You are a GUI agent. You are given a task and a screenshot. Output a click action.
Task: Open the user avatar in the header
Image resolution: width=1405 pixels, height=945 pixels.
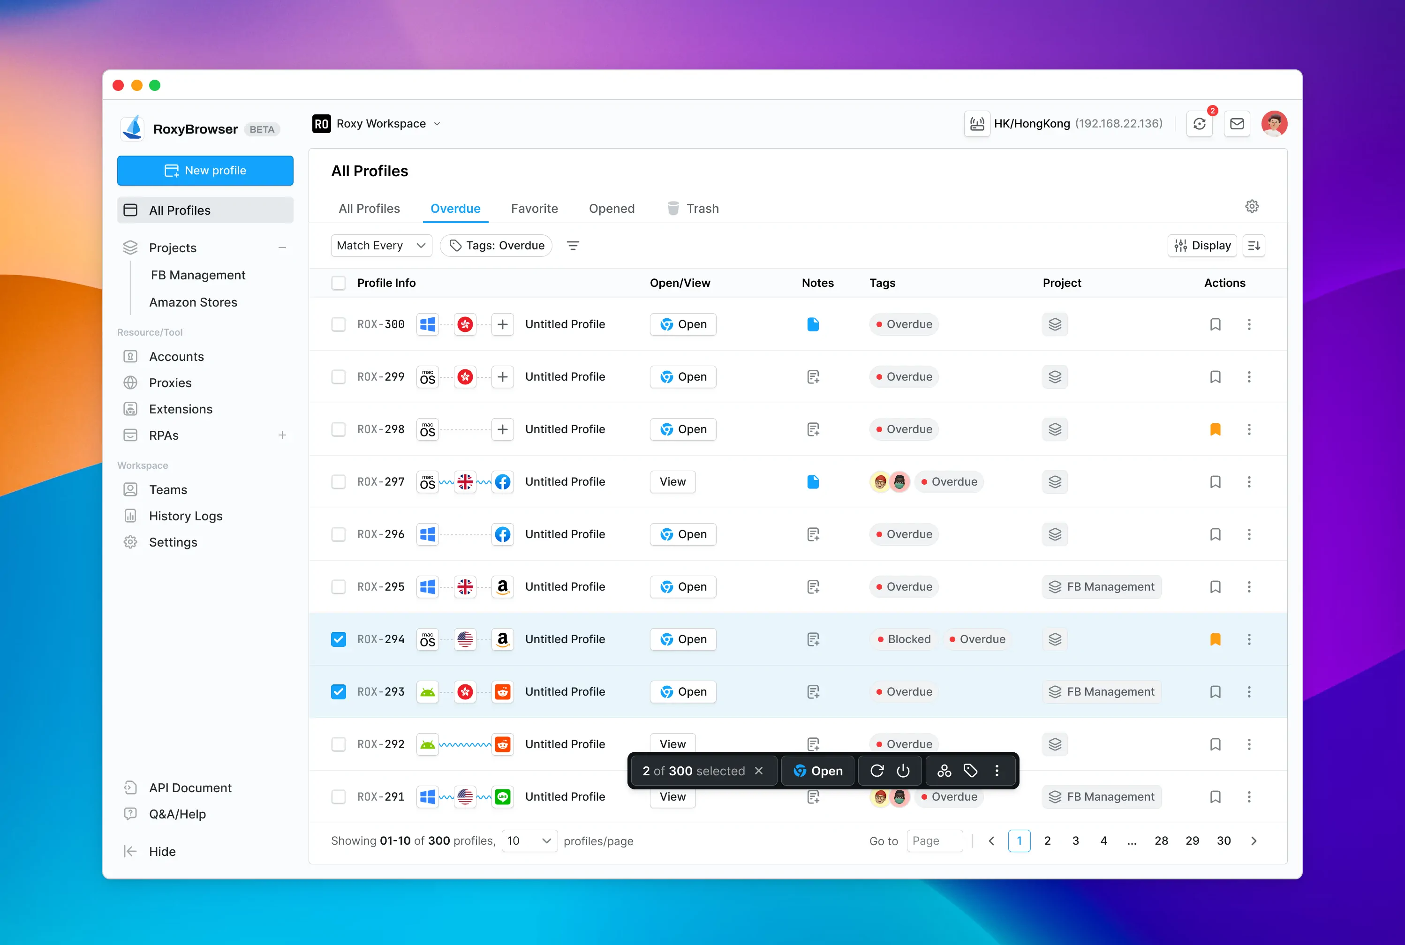pyautogui.click(x=1274, y=124)
